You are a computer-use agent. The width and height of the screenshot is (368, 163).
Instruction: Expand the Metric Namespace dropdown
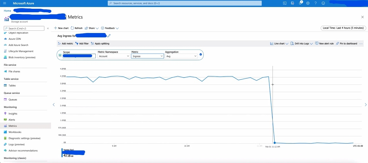tap(114, 56)
